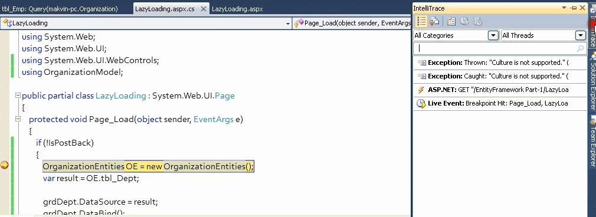Select the Exception Caught event row
The height and width of the screenshot is (217, 596).
coord(500,77)
